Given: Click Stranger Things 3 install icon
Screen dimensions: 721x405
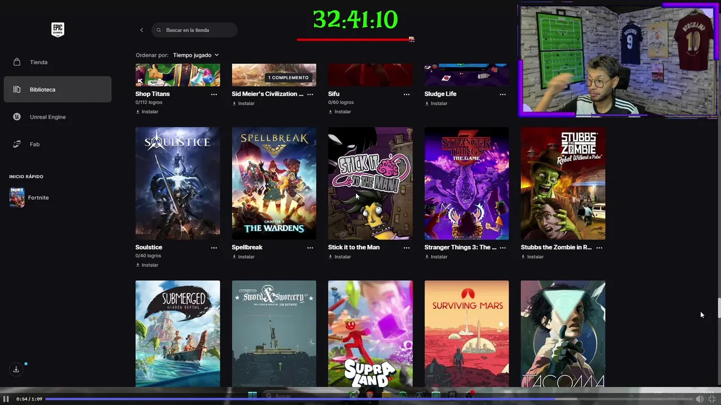Looking at the screenshot, I should 427,257.
